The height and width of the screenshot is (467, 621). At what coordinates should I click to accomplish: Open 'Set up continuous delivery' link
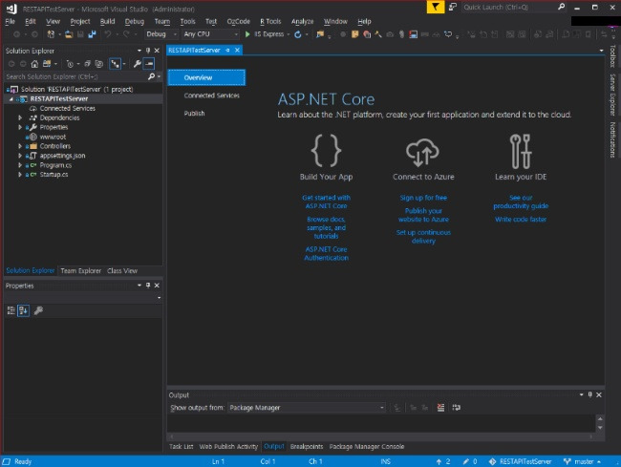click(x=423, y=237)
